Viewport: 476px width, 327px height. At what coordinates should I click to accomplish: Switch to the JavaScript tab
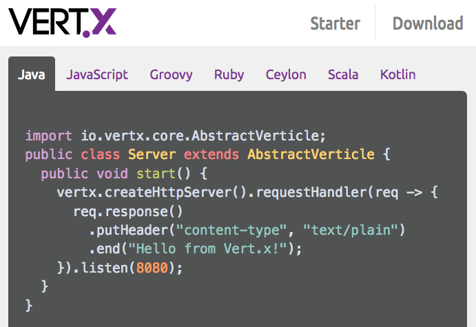(x=97, y=74)
